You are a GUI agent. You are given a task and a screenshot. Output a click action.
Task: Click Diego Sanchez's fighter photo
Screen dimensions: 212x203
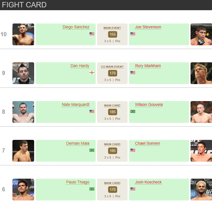[x=23, y=34]
